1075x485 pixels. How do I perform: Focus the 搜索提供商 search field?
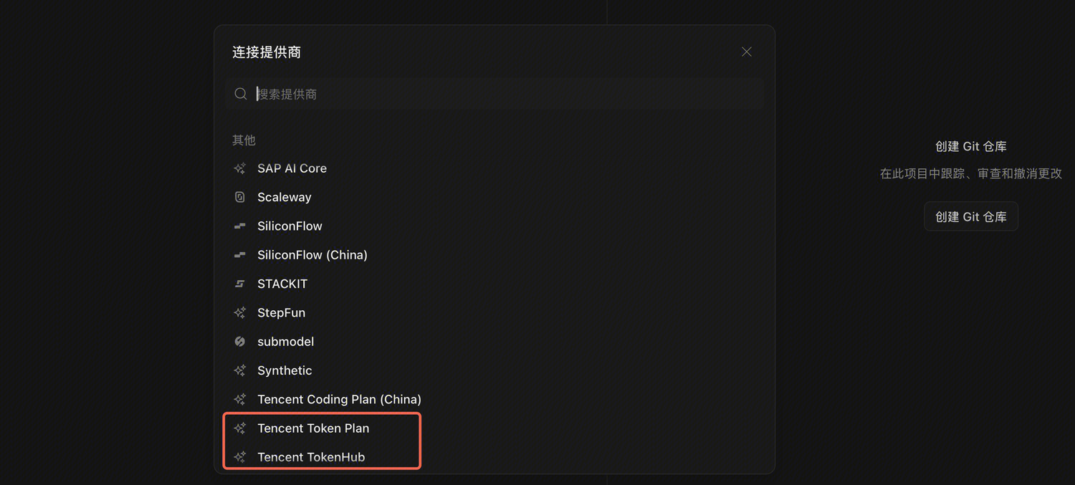[502, 94]
